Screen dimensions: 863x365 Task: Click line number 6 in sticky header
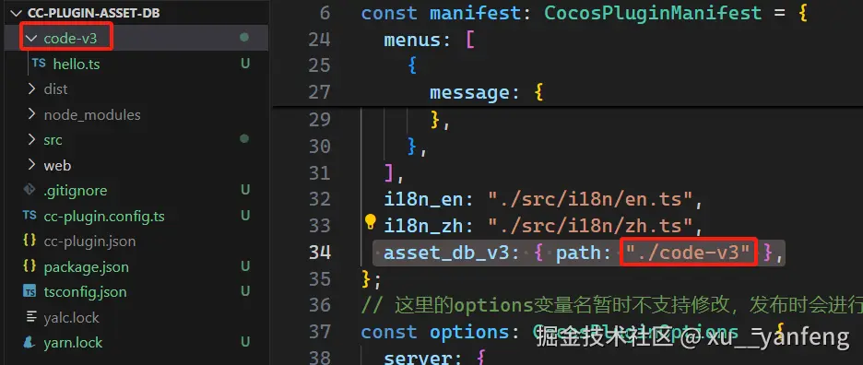(x=325, y=13)
